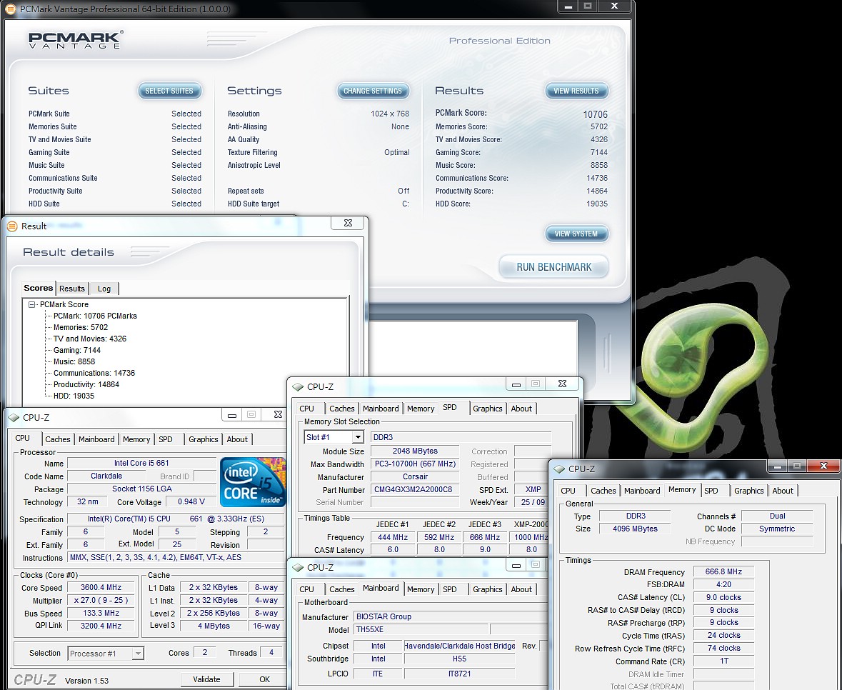This screenshot has height=690, width=842.
Task: Open the Log tab in Result details
Action: (104, 289)
